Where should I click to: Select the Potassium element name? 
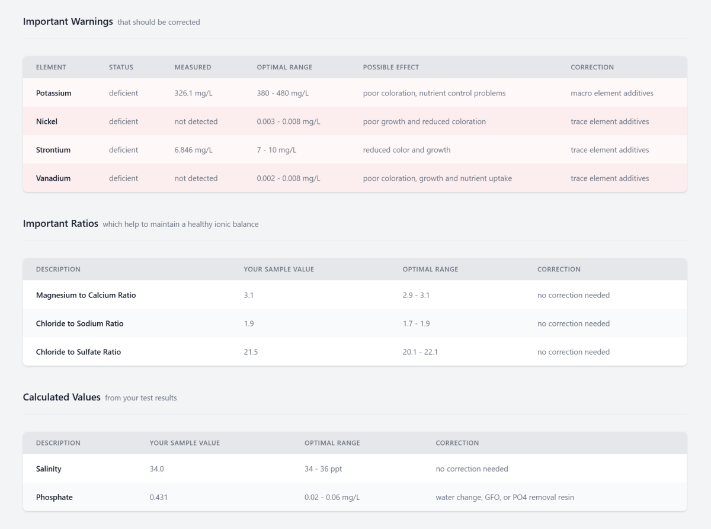click(53, 93)
